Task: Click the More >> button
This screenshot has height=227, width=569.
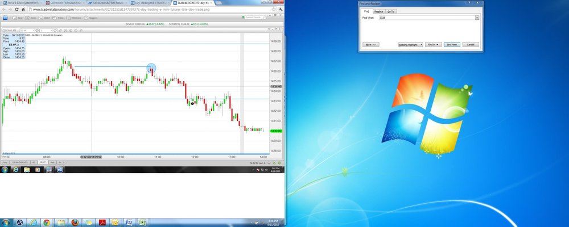Action: tap(370, 44)
